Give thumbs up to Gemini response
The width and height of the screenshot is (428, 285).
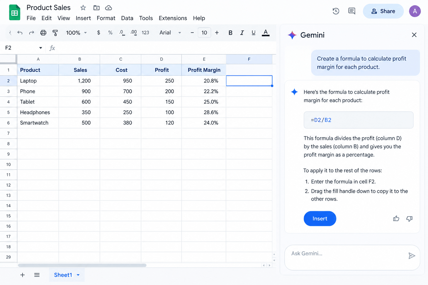396,219
